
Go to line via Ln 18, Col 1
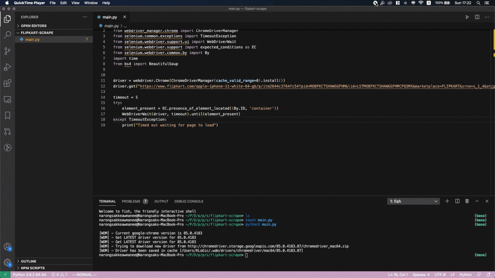[398, 275]
